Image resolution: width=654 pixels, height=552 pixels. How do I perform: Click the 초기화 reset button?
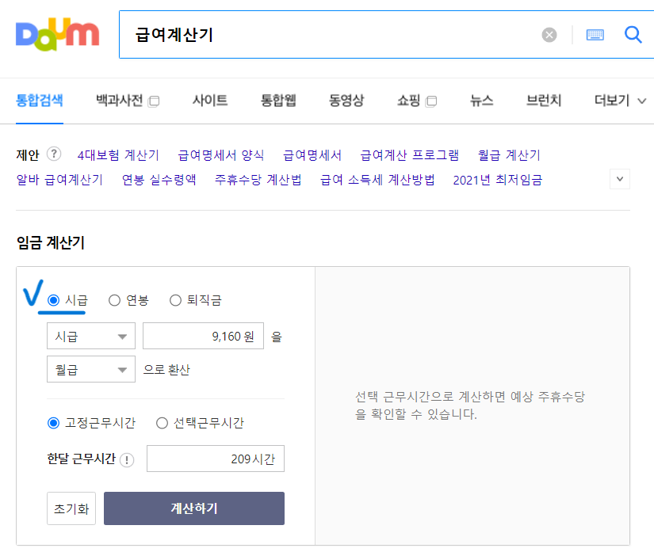tap(71, 508)
